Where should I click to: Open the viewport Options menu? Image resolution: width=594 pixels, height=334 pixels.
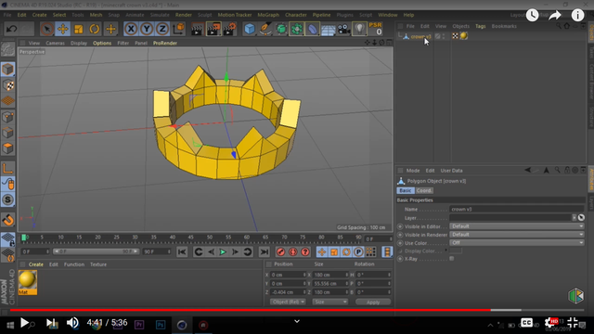coord(102,44)
